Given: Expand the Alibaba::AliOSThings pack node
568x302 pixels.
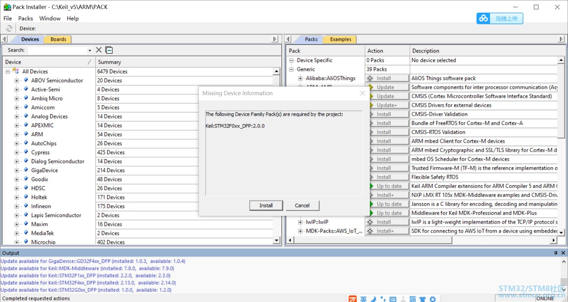Looking at the screenshot, I should click(x=300, y=78).
